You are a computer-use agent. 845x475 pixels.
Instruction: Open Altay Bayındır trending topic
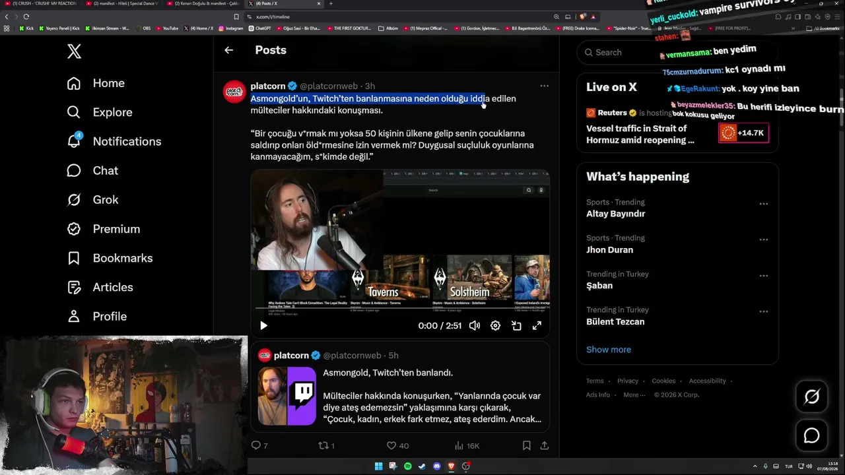615,214
